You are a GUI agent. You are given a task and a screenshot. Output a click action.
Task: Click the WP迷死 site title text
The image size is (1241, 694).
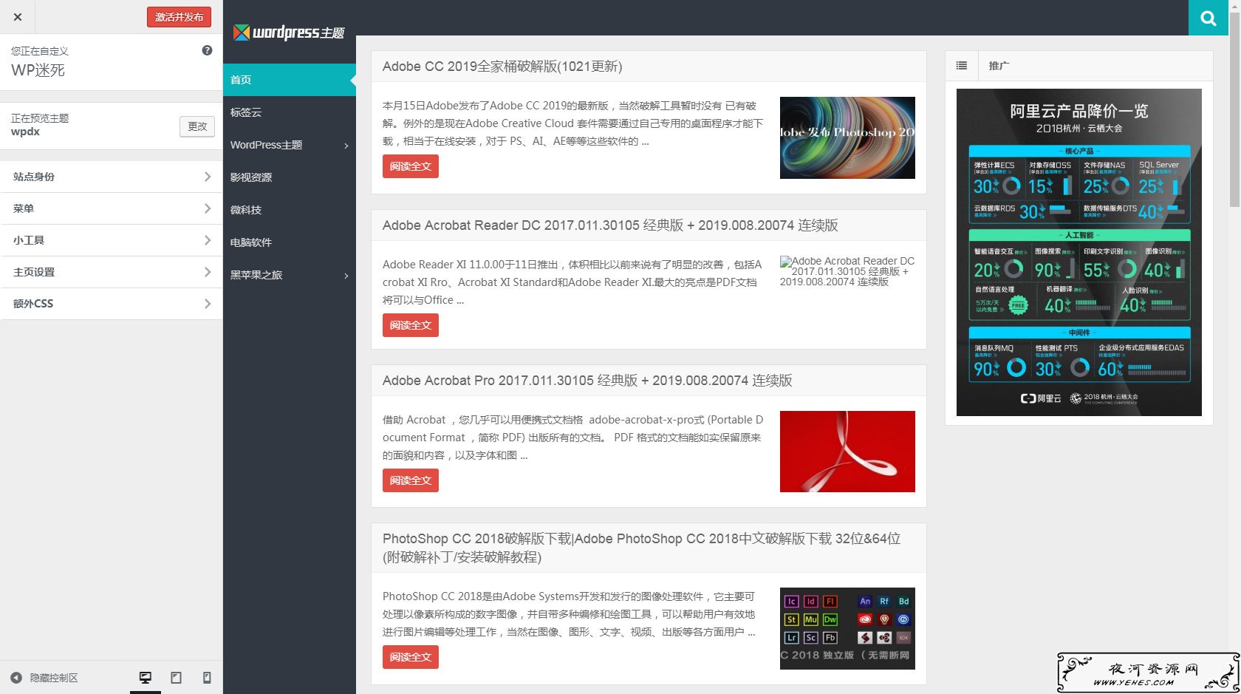click(38, 70)
